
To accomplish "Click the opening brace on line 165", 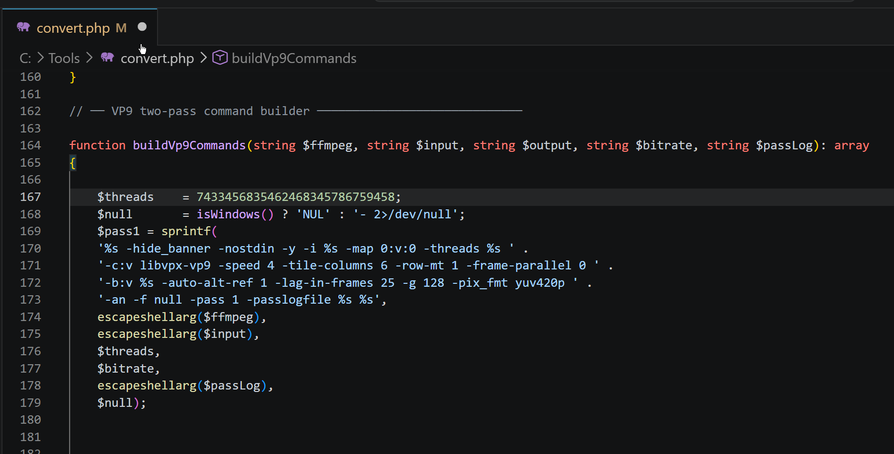I will [73, 163].
